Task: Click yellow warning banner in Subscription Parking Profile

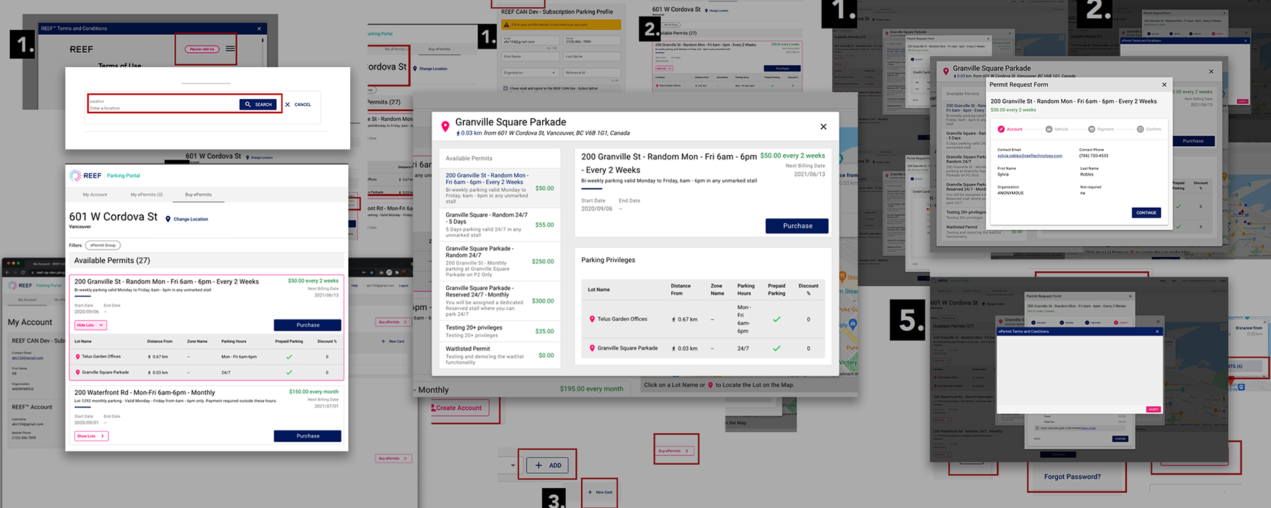Action: (561, 24)
